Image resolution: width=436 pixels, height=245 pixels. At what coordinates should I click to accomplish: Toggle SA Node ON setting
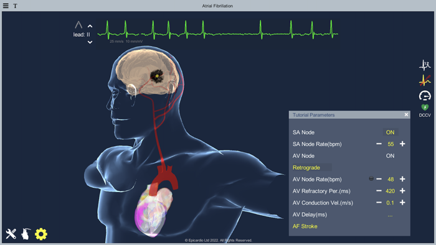click(x=390, y=132)
